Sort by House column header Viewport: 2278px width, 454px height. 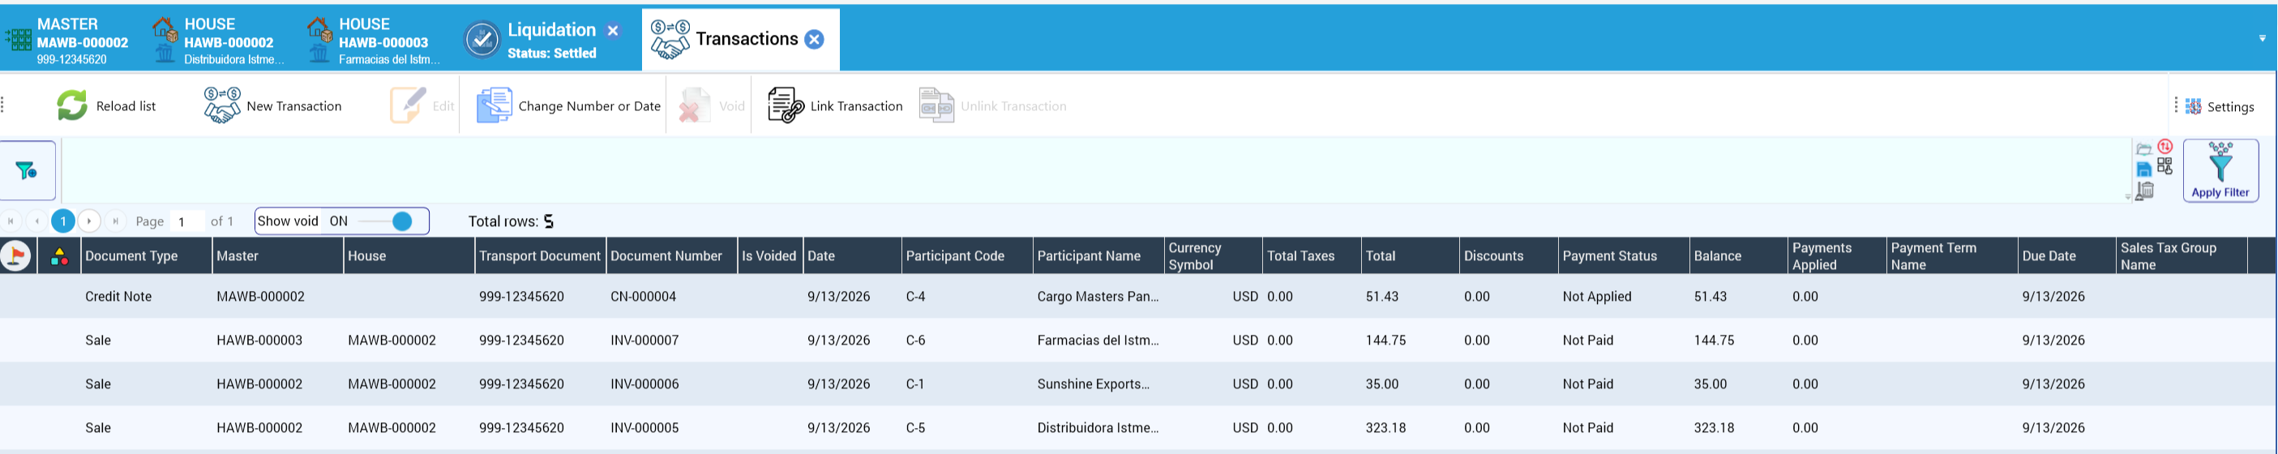409,255
